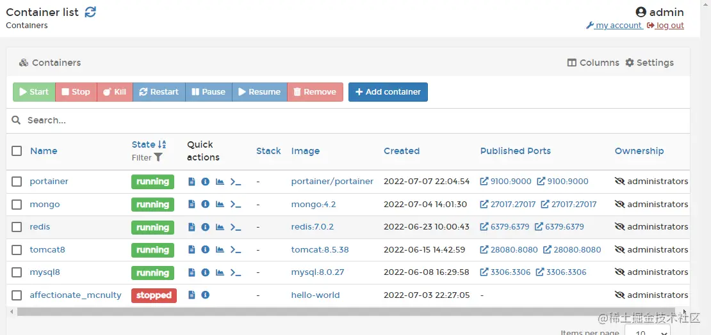The width and height of the screenshot is (711, 335).
Task: Open the tomcat8 container name link
Action: 47,249
